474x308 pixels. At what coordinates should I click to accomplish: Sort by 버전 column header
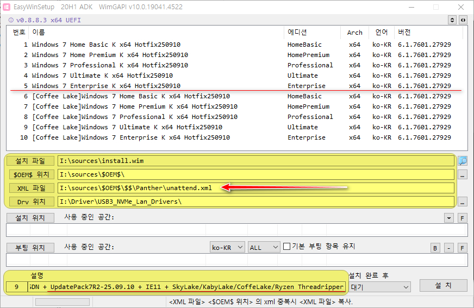tap(429, 32)
